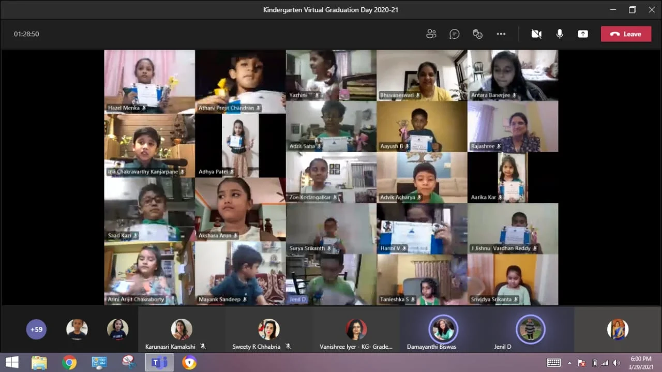The height and width of the screenshot is (372, 662).
Task: Share screen content with upload tray icon
Action: click(583, 34)
